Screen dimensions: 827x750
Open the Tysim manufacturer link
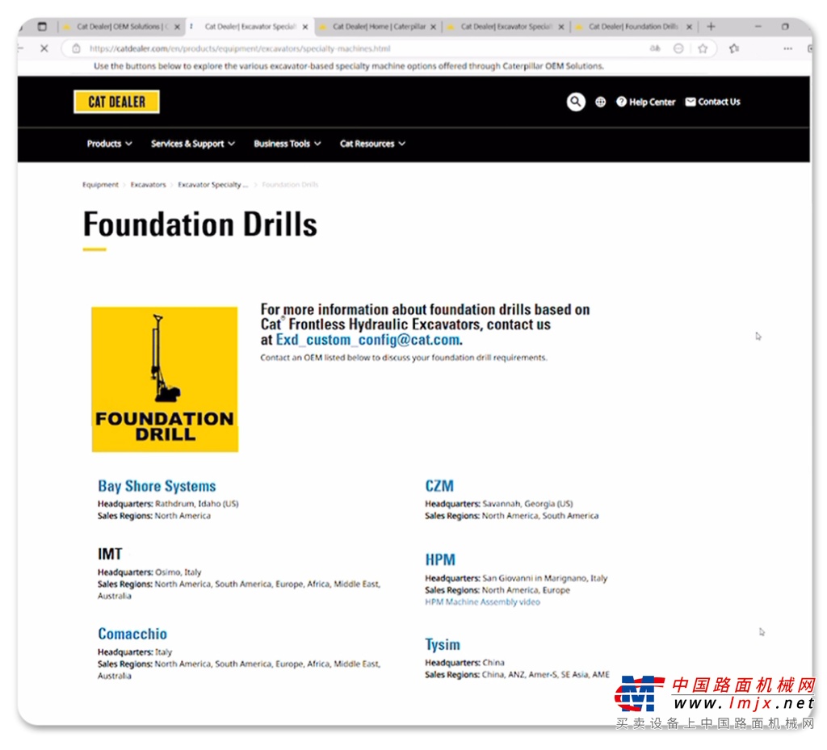[x=443, y=644]
